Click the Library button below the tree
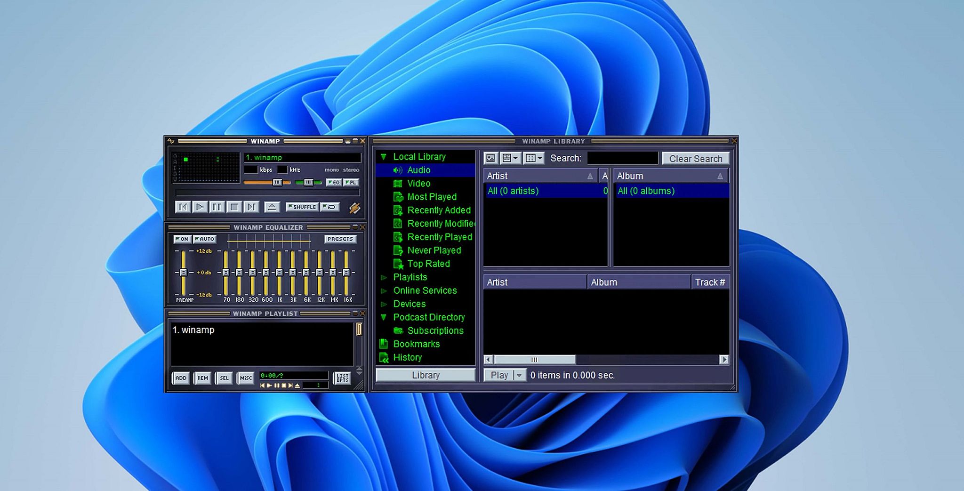Screen dimensions: 964x491 426,375
